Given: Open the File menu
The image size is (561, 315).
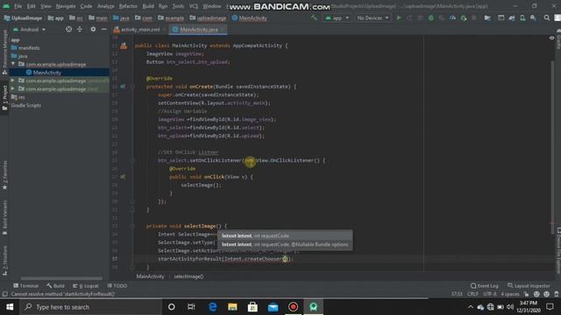Looking at the screenshot, I should click(x=18, y=6).
